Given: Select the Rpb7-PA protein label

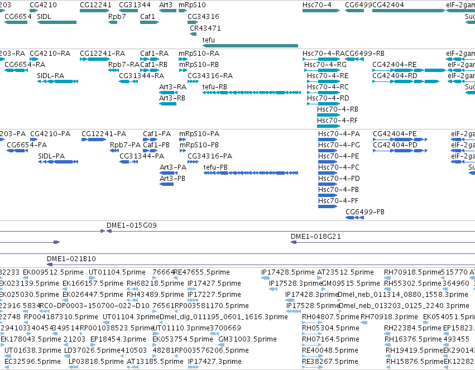Looking at the screenshot, I should [x=125, y=145].
